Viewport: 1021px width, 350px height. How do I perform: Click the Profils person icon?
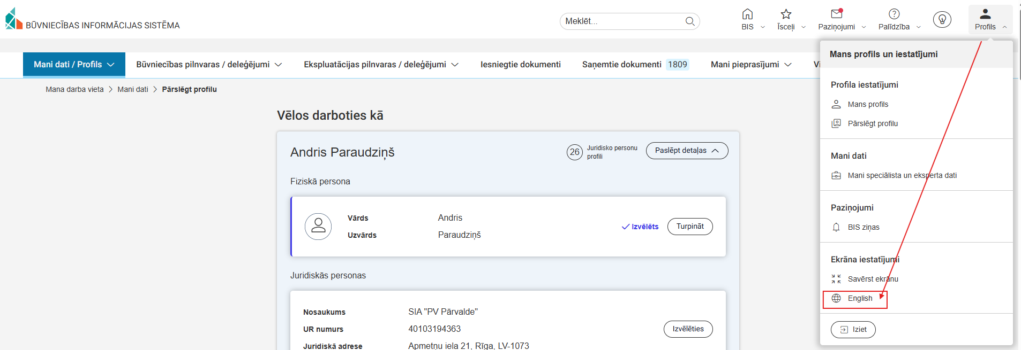(985, 15)
